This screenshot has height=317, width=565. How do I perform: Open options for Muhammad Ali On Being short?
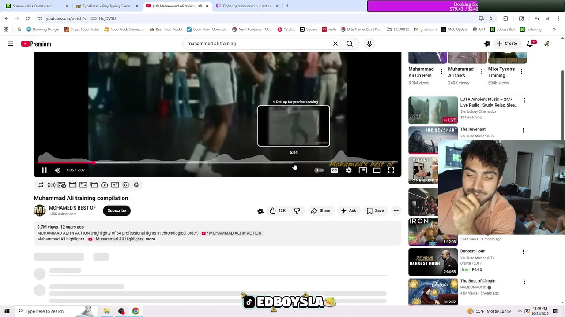[441, 71]
